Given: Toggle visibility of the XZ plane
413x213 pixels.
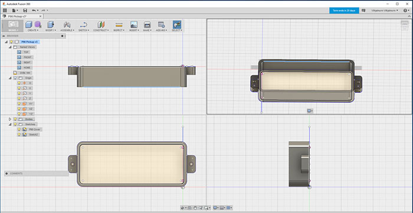Looking at the screenshot, I should pos(19,109).
